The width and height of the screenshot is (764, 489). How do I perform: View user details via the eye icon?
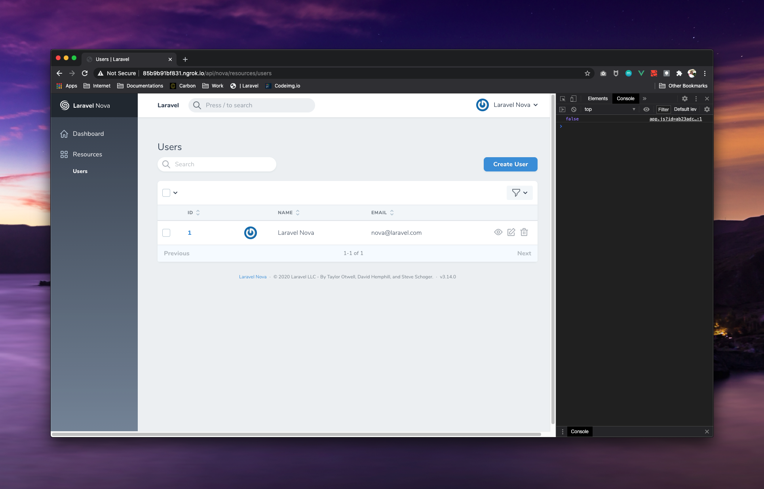pyautogui.click(x=498, y=232)
